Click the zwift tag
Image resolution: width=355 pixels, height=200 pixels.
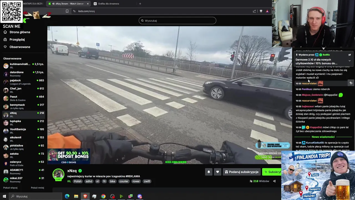pyautogui.click(x=147, y=181)
